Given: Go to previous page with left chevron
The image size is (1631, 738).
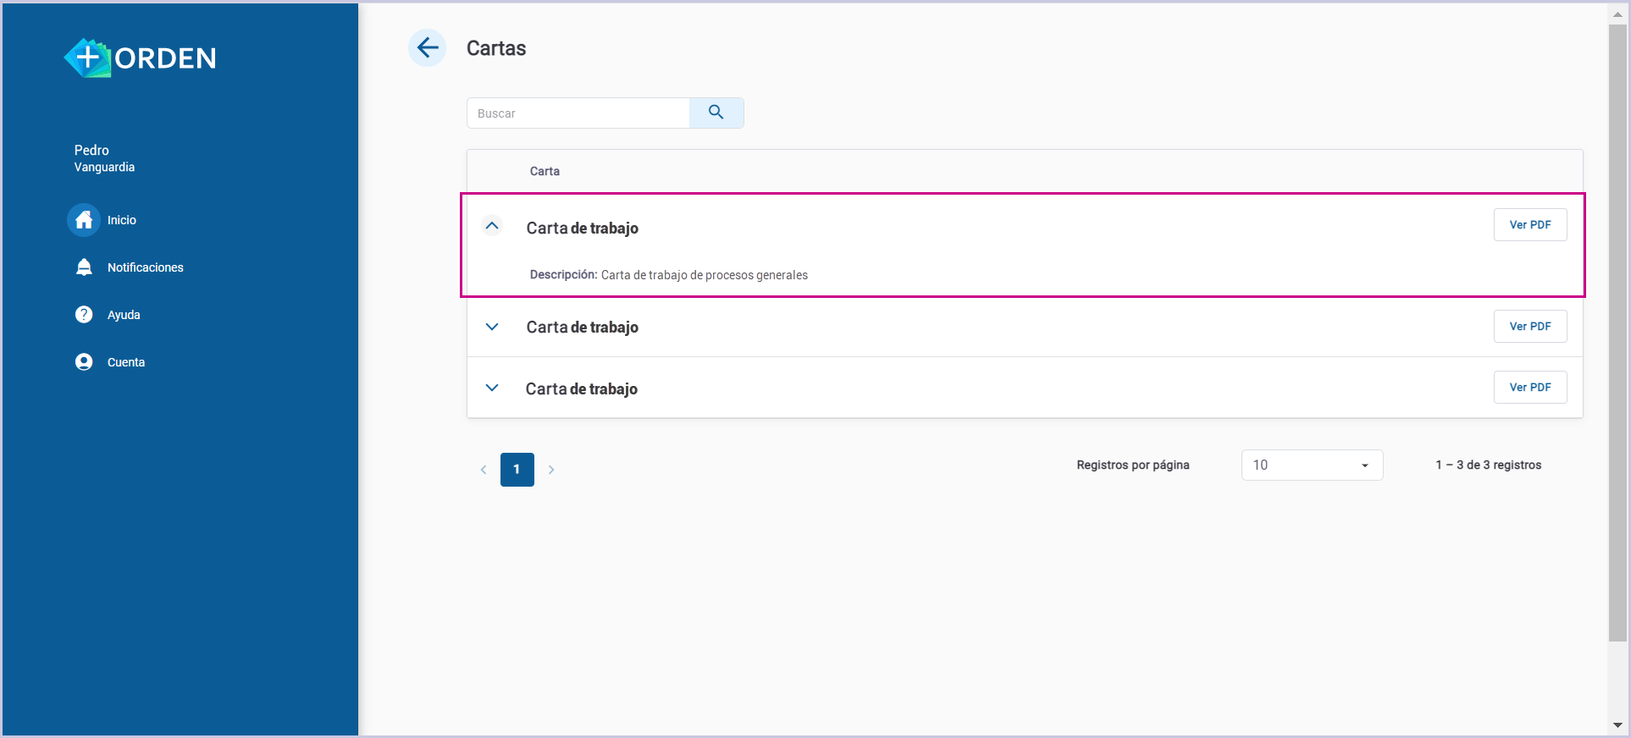Looking at the screenshot, I should [484, 470].
